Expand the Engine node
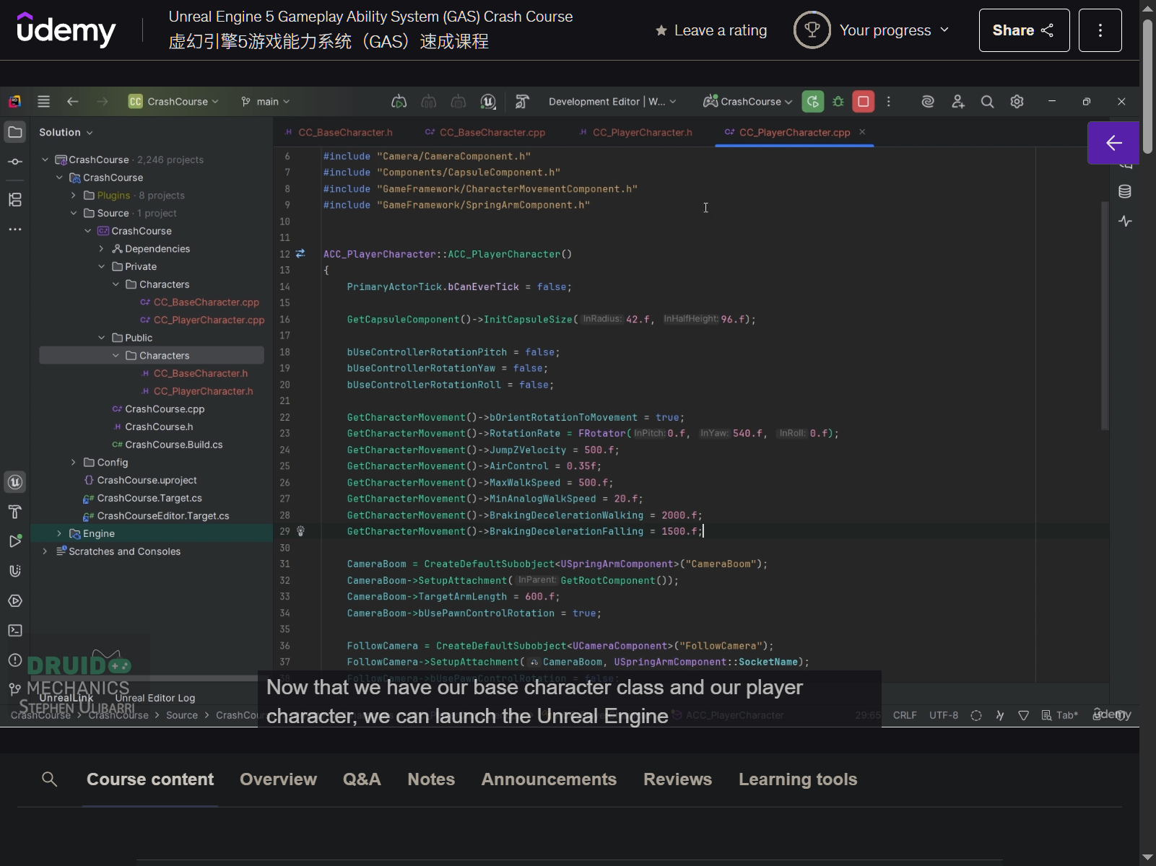The width and height of the screenshot is (1156, 866). click(x=59, y=533)
